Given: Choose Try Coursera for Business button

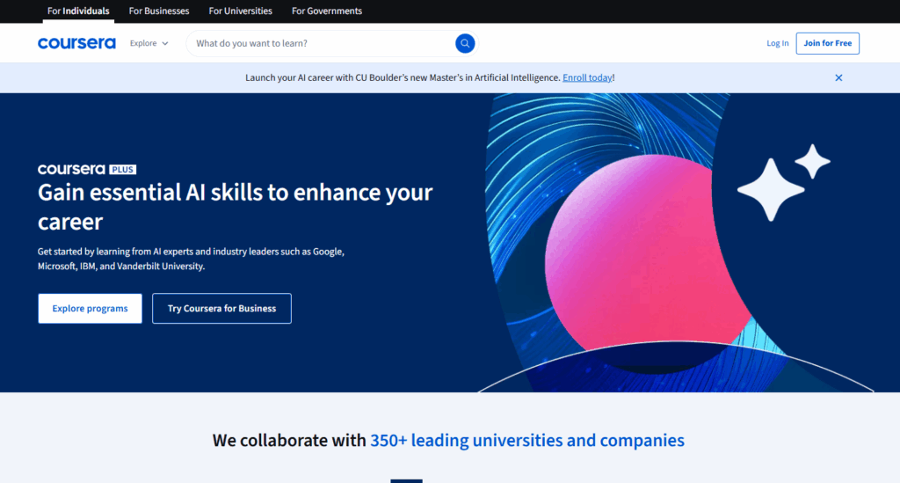Looking at the screenshot, I should 221,309.
